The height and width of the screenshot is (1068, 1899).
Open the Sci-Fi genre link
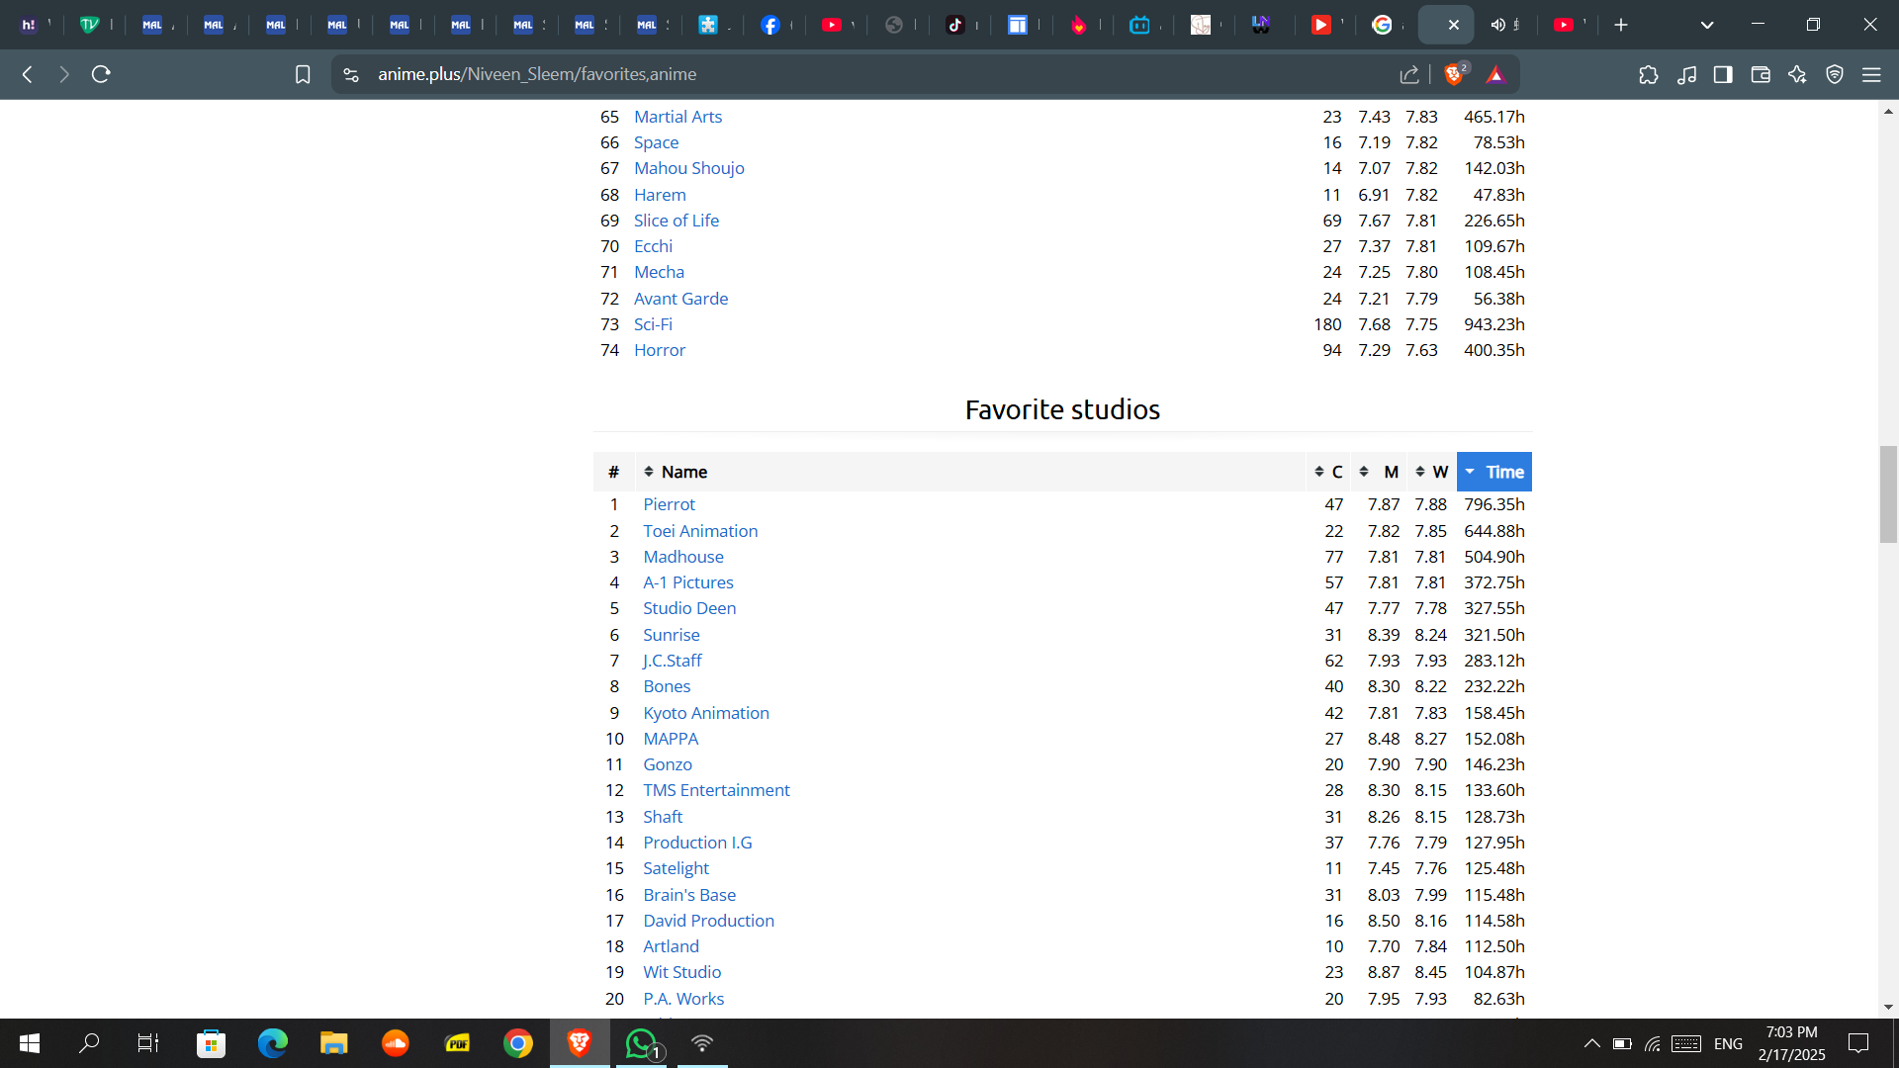tap(653, 324)
